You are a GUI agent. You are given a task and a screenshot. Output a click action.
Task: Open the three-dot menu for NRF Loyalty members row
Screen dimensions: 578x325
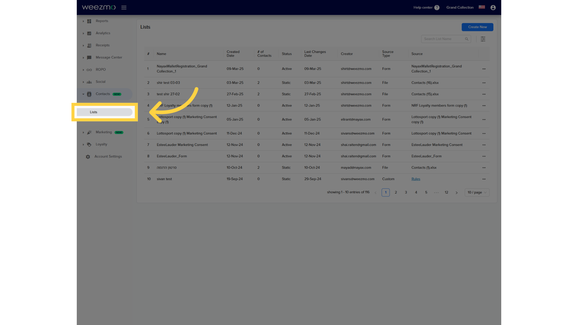pyautogui.click(x=484, y=106)
